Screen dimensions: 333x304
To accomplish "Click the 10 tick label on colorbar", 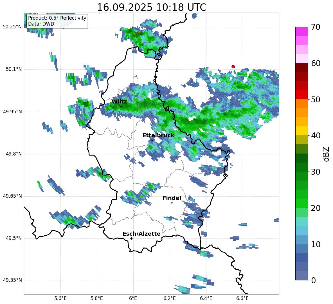I will click(x=316, y=244).
